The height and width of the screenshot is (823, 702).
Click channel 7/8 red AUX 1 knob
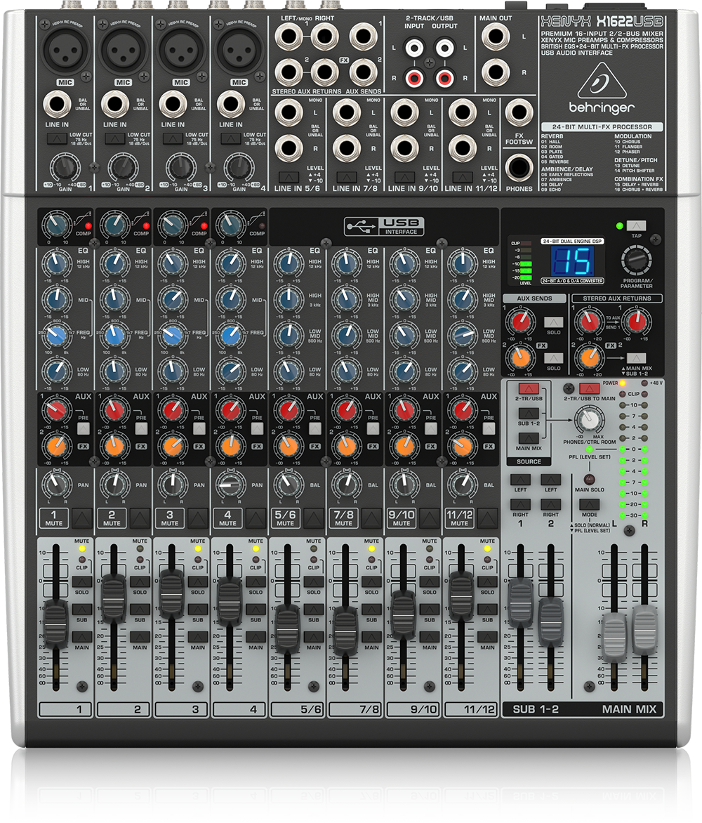346,410
